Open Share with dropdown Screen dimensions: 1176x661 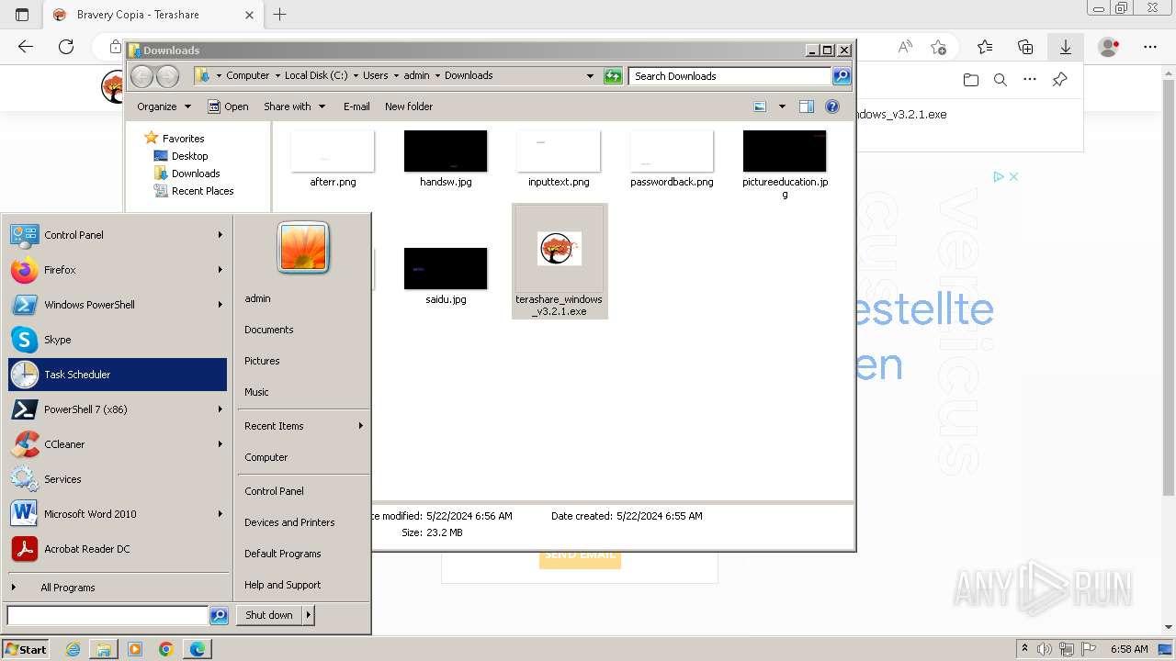294,106
